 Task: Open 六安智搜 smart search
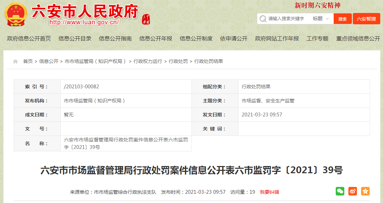coord(367,19)
